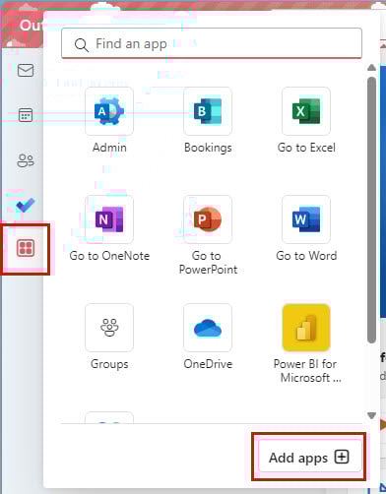Open the Groups app icon
This screenshot has height=494, width=386.
[109, 328]
